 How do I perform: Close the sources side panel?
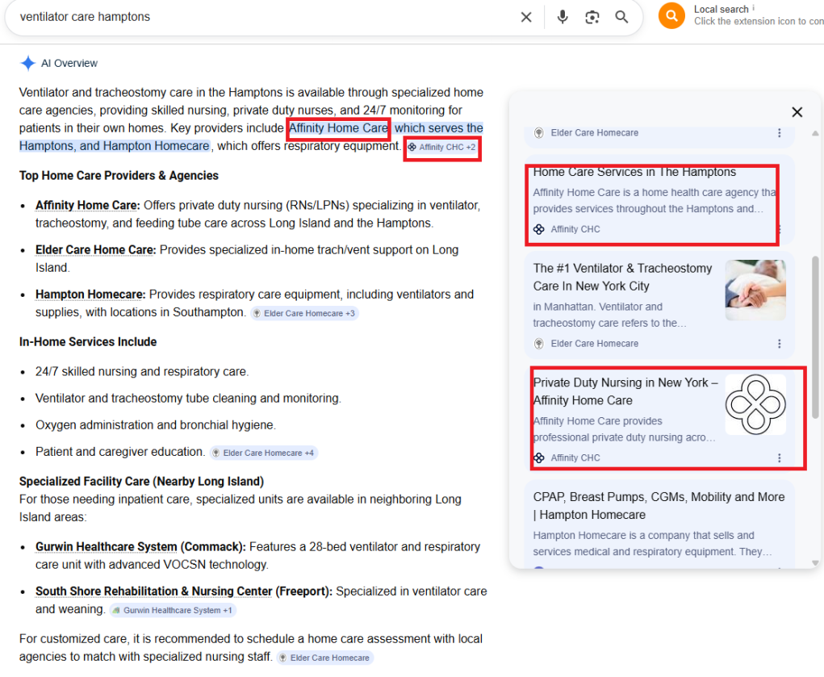click(797, 112)
